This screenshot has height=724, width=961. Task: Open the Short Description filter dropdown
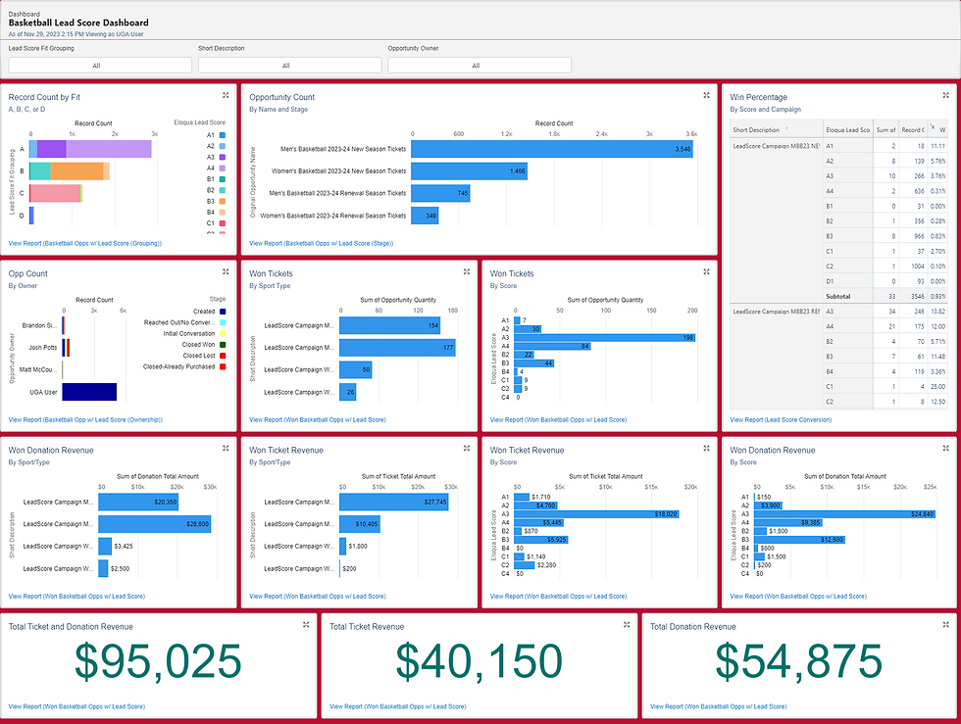point(290,65)
